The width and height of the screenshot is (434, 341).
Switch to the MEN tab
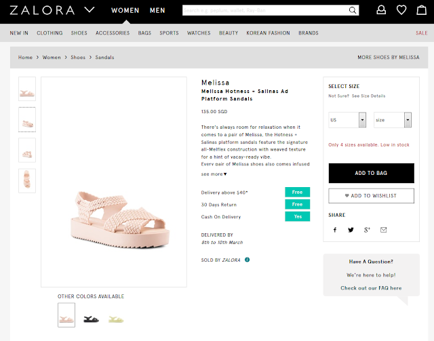(157, 11)
